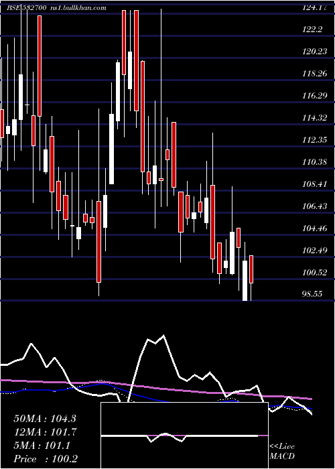
Task: Select the 108.41 price axis label
Action: pyautogui.click(x=315, y=184)
